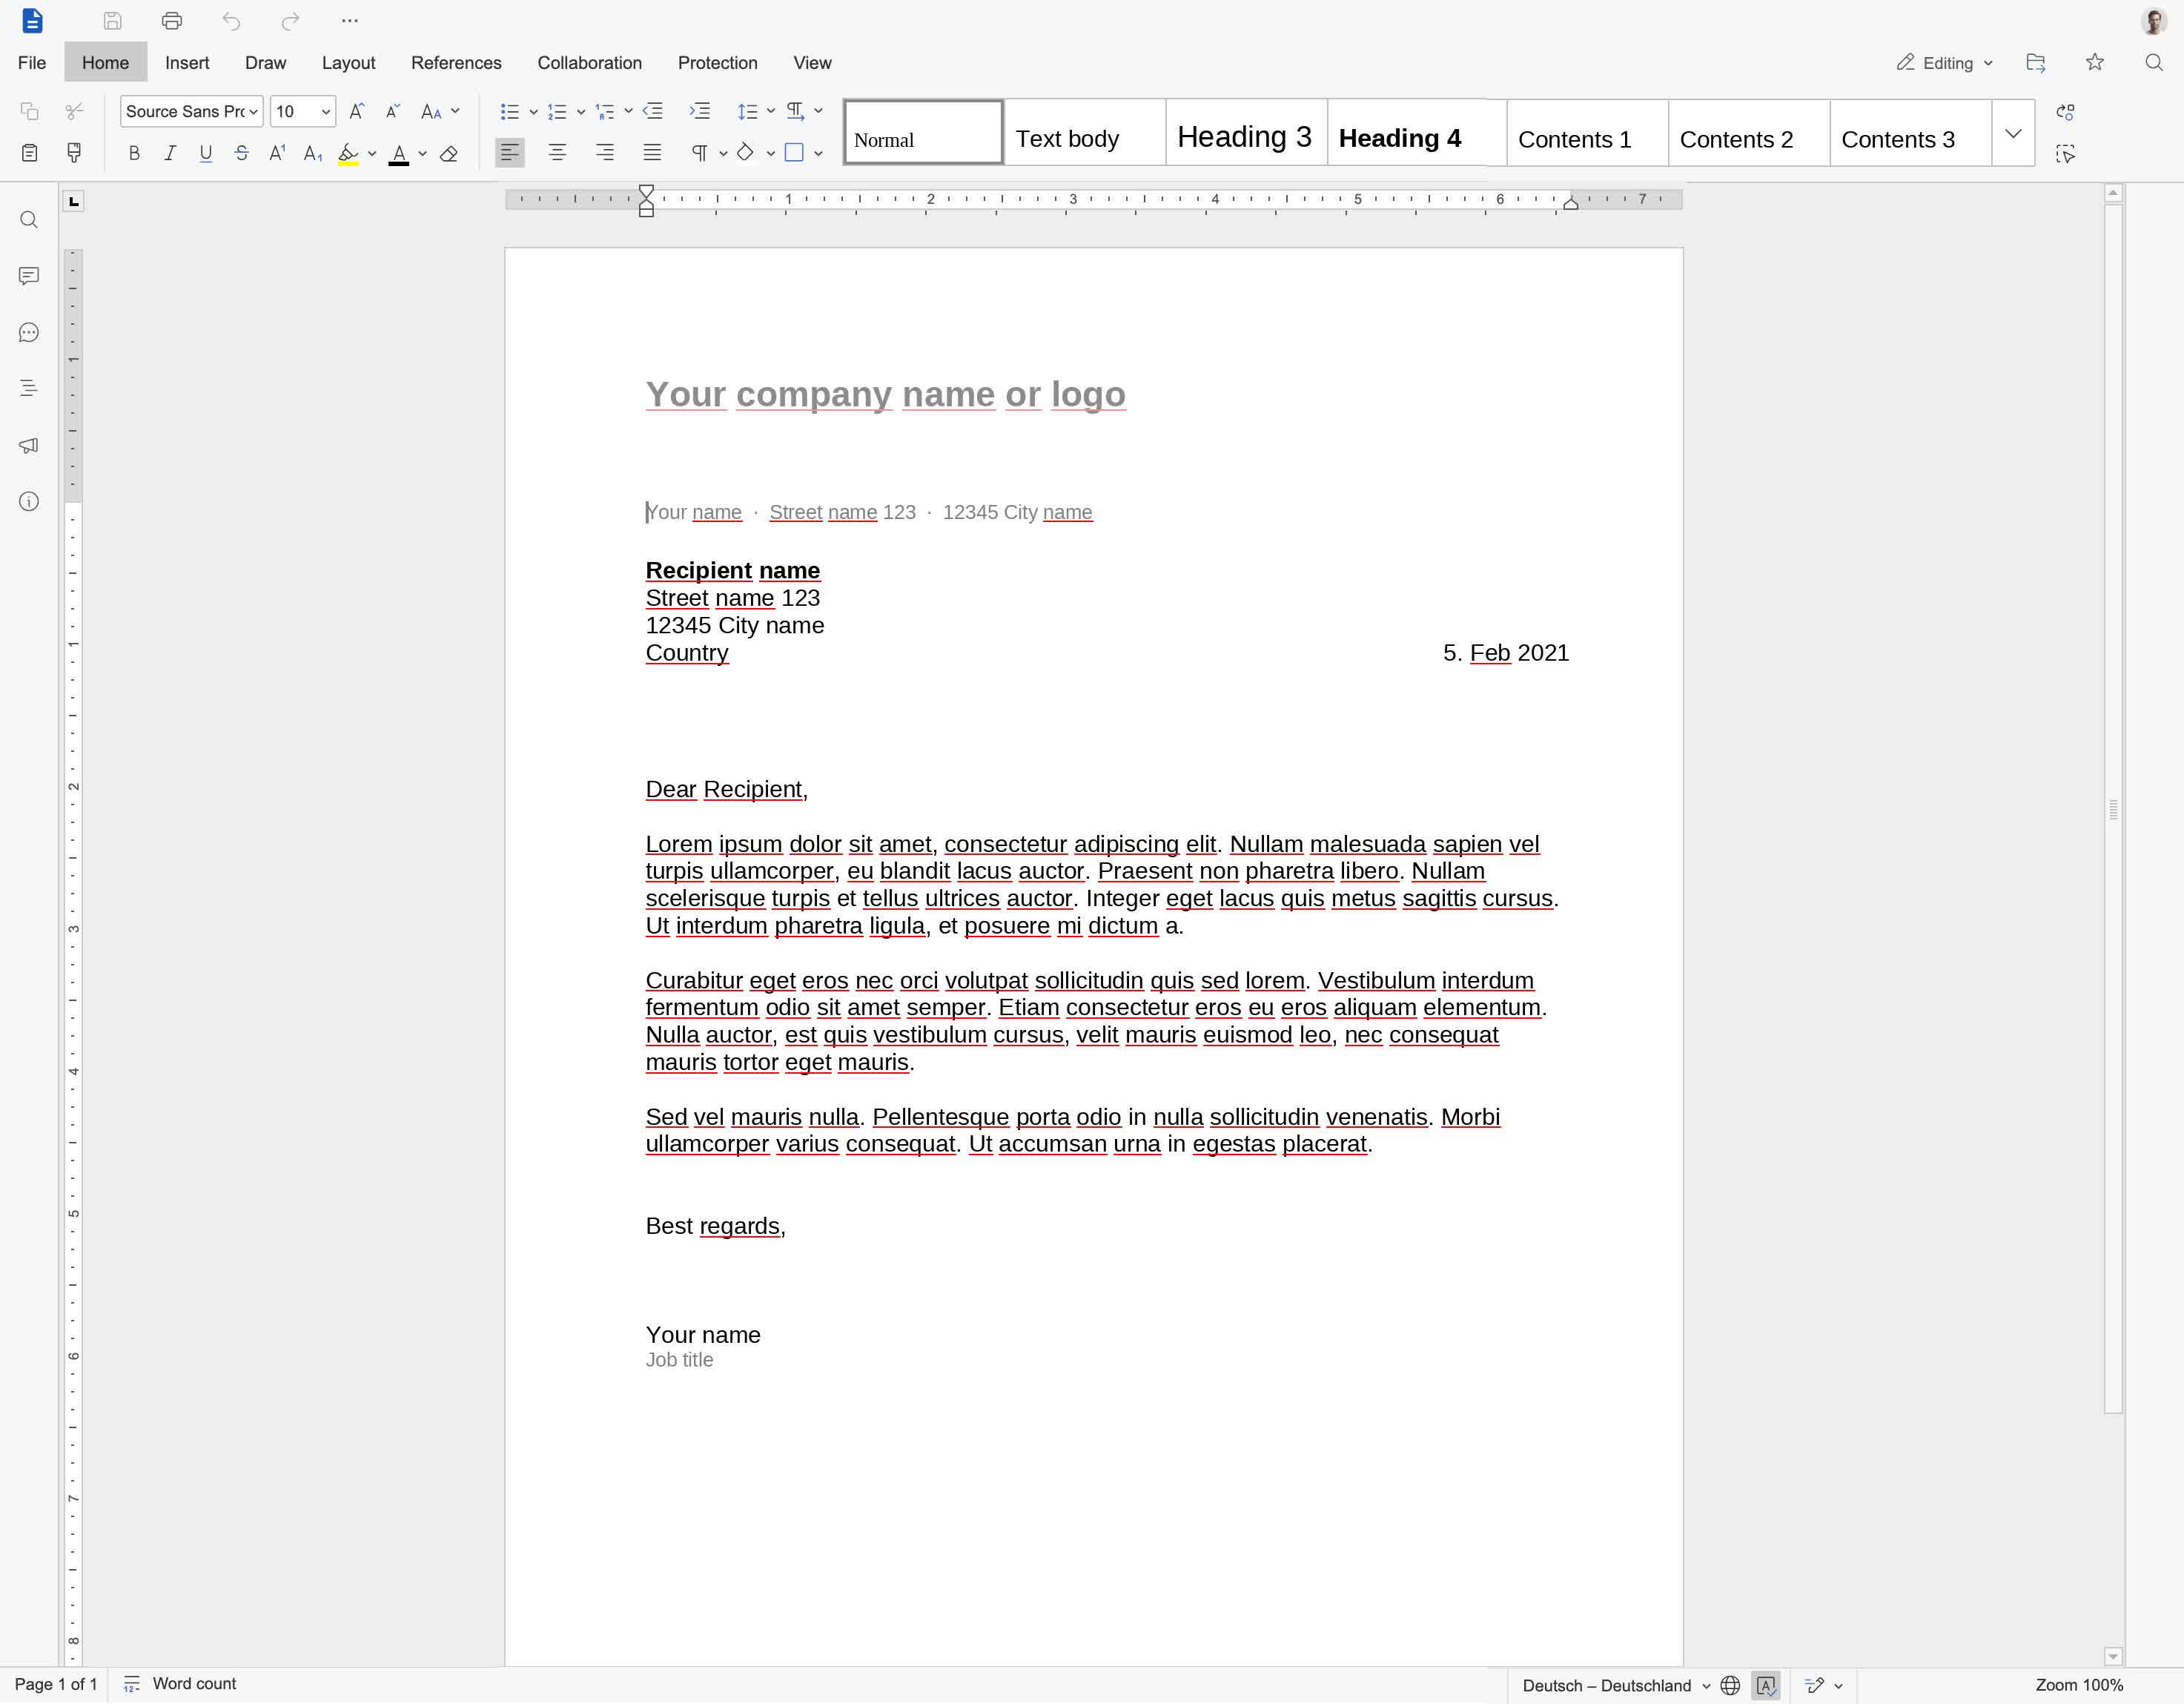This screenshot has width=2184, height=1704.
Task: Expand the styles gallery arrow
Action: 2013,133
